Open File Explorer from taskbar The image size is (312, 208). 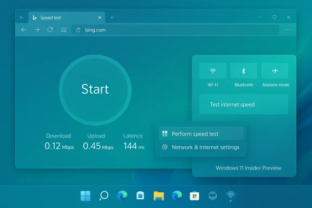[159, 196]
